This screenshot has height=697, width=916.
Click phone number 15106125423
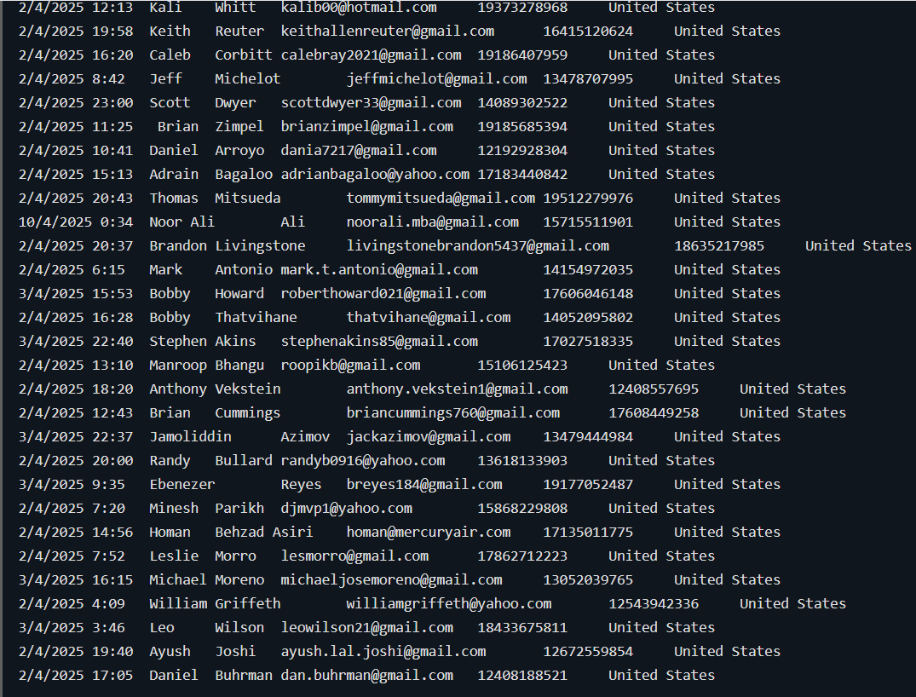[522, 366]
